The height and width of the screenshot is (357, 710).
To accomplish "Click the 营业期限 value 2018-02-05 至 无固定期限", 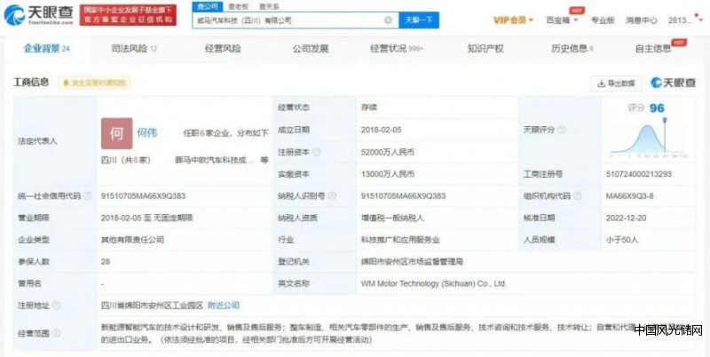I will pyautogui.click(x=146, y=218).
